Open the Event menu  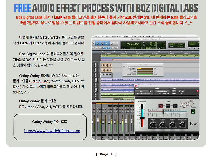[x=108, y=36]
